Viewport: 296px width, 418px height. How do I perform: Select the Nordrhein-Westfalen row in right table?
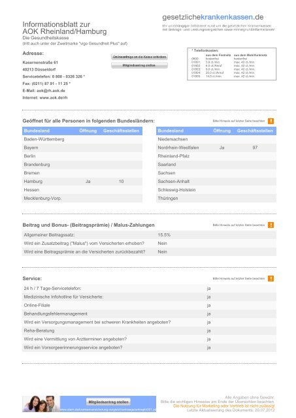click(216, 148)
